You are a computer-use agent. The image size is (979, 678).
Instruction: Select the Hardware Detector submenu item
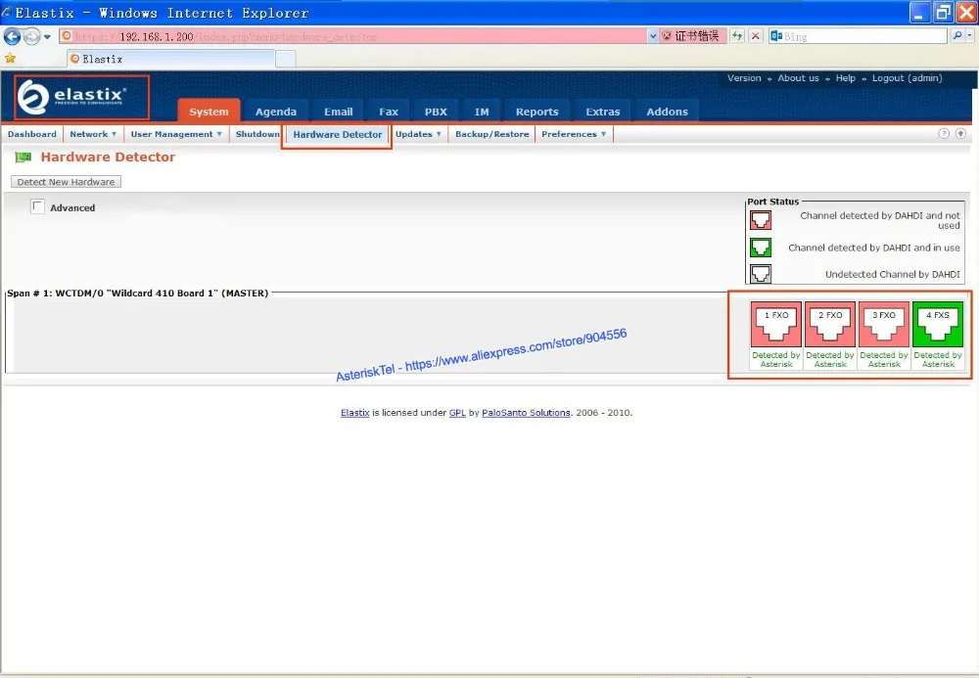(x=337, y=135)
